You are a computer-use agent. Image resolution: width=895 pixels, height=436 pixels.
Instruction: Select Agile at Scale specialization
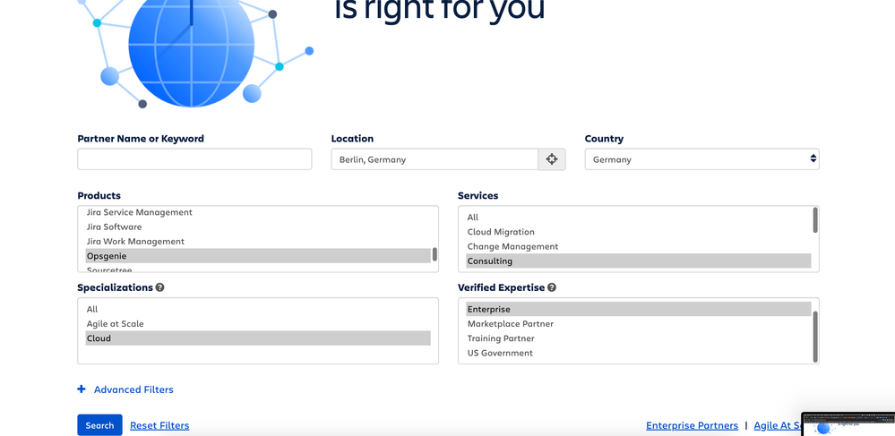click(x=258, y=323)
